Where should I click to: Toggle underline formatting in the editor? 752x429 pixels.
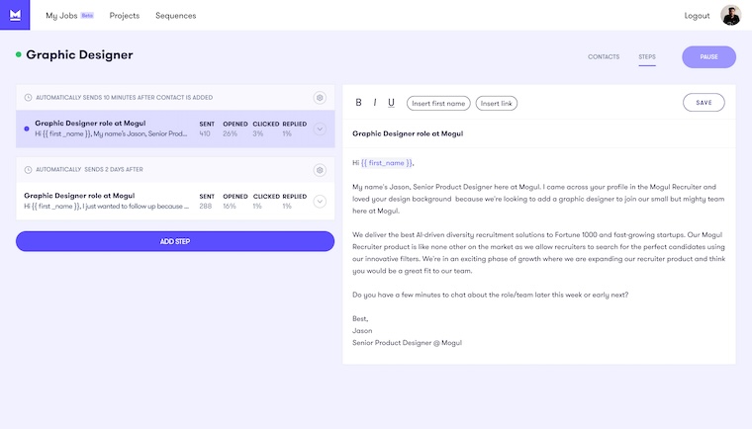click(x=391, y=103)
